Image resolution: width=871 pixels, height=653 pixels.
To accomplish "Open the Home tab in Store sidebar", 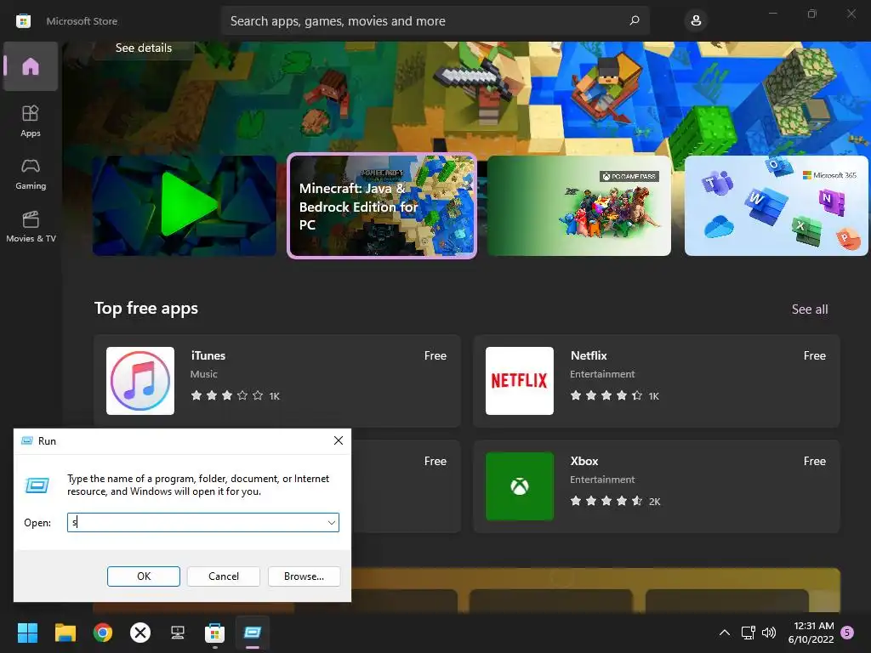I will [x=31, y=66].
